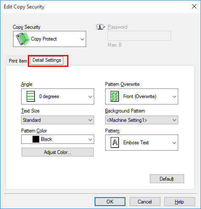Expand the Pattern Color Black dropdown

(x=90, y=139)
